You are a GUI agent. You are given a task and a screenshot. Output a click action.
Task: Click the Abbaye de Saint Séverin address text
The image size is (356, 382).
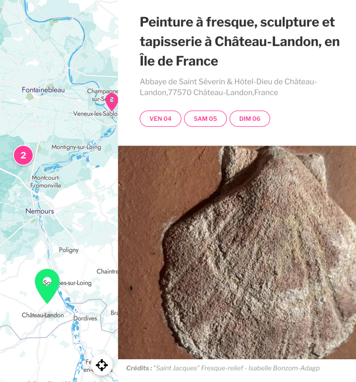228,87
